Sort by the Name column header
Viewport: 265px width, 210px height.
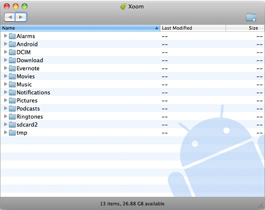point(80,28)
